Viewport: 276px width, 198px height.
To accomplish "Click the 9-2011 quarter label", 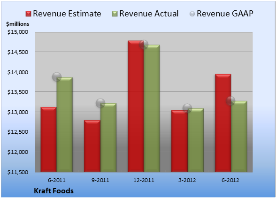I will tap(100, 180).
